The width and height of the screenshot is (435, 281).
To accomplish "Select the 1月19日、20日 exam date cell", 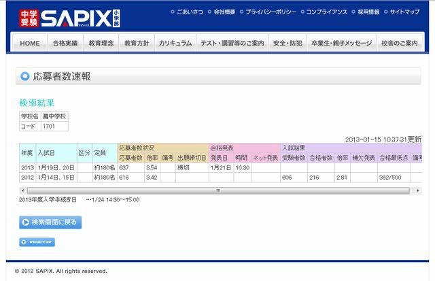I will click(x=56, y=167).
